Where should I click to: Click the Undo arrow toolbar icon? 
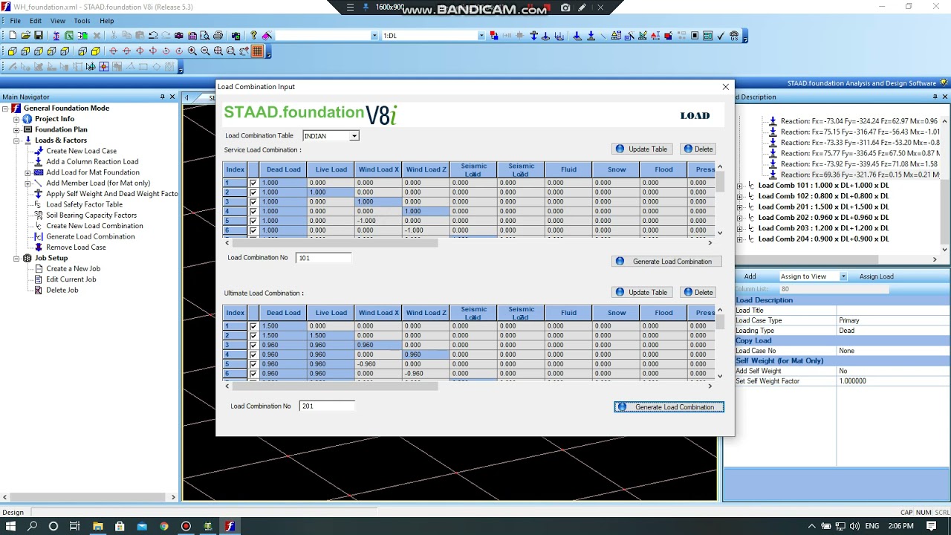point(152,36)
